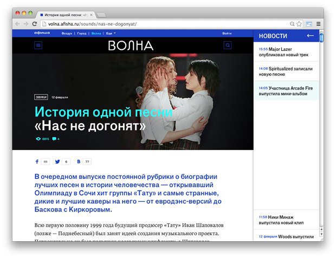Click the 'Звуки' category tag
Viewport: 336px width, 258px height.
(x=41, y=97)
